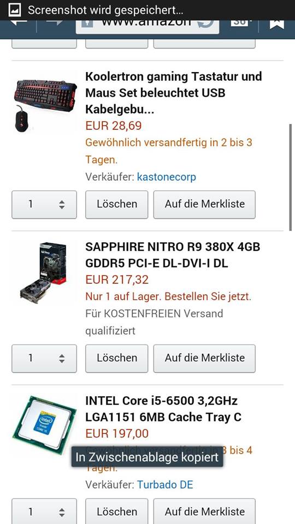This screenshot has width=295, height=524.
Task: Move INTEL Core i5 to the Merkliste
Action: click(204, 511)
